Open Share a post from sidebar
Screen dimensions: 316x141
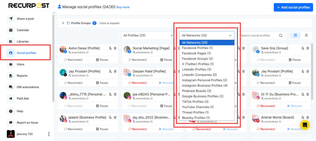(x=25, y=19)
